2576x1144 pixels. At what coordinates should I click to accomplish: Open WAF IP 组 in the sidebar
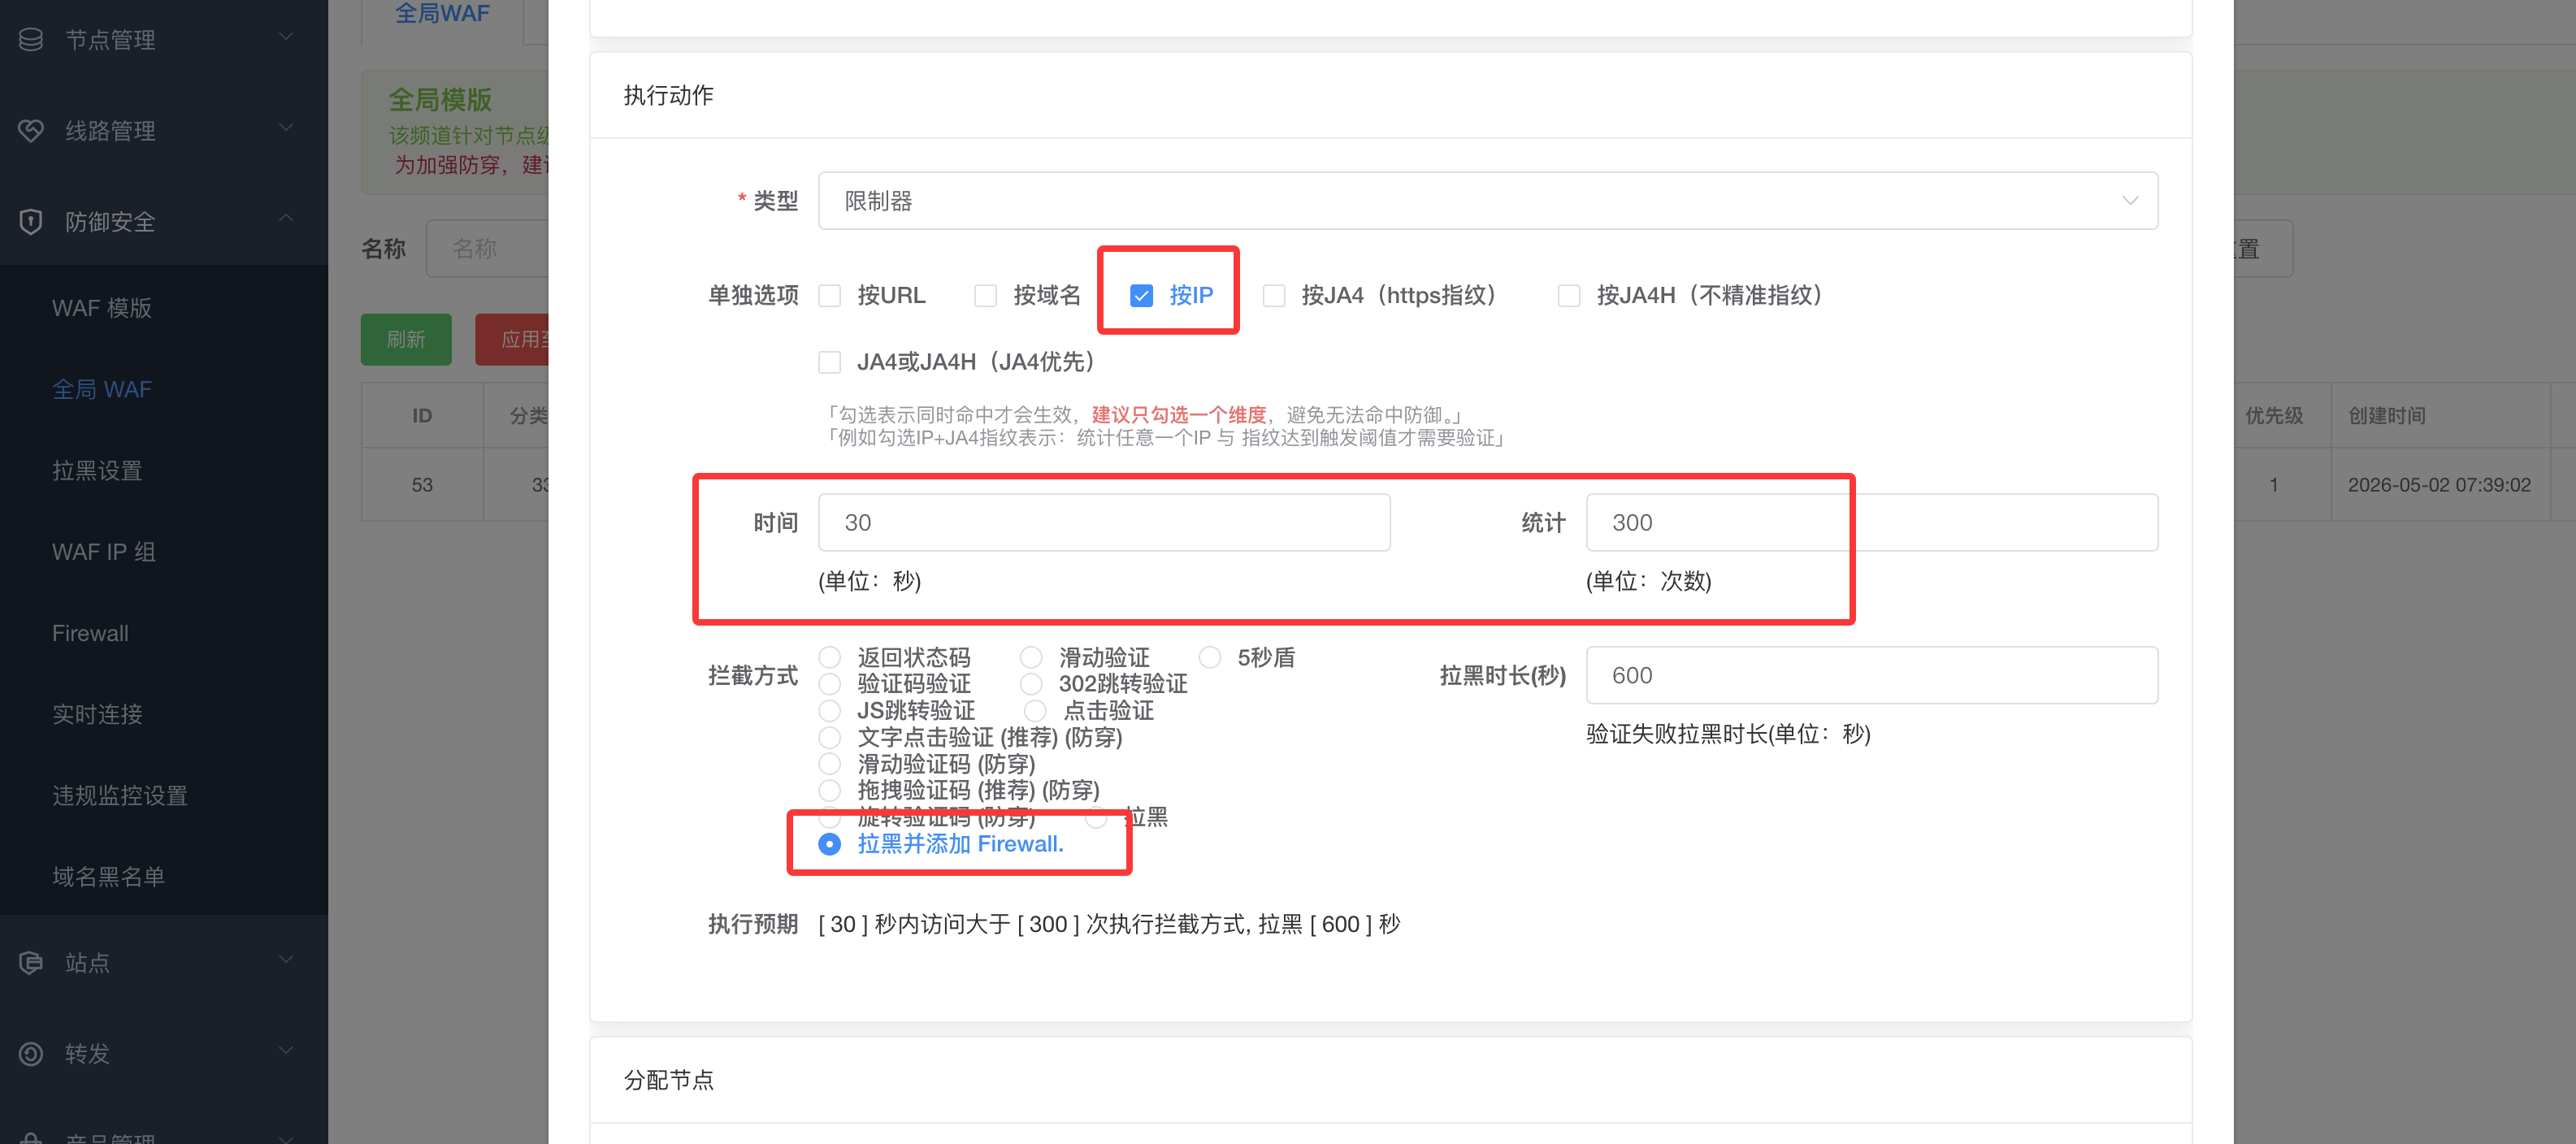(104, 552)
